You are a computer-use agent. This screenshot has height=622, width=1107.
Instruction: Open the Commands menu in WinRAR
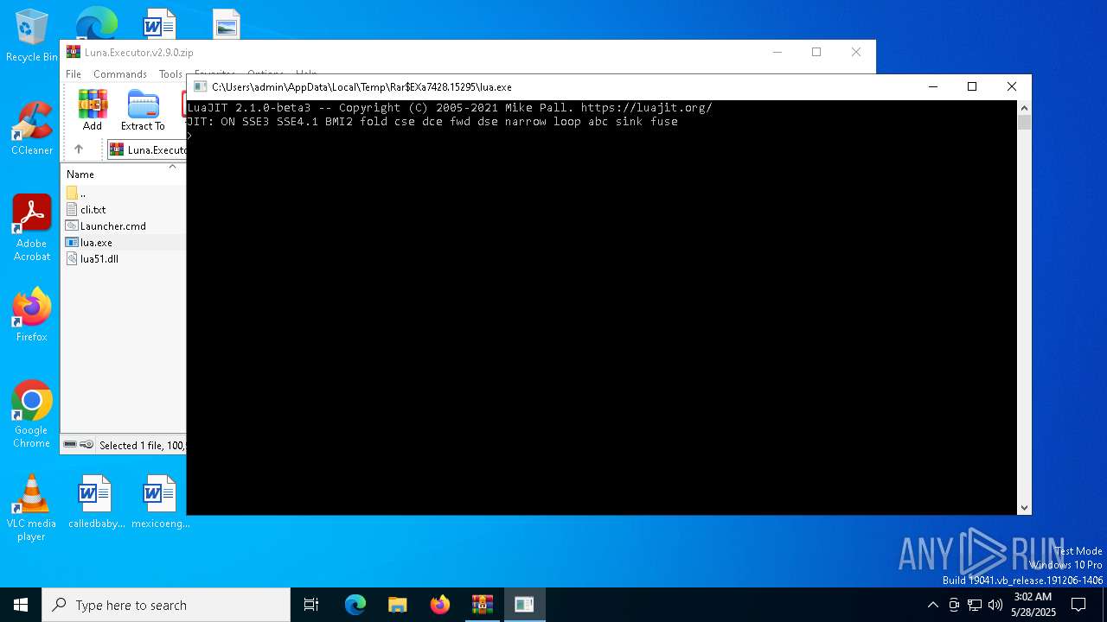pyautogui.click(x=120, y=74)
